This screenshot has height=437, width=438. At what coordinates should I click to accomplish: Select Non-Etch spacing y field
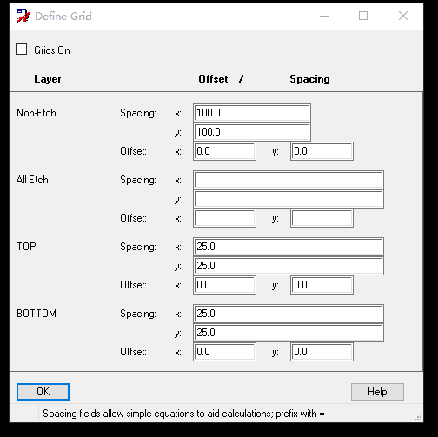(x=252, y=132)
